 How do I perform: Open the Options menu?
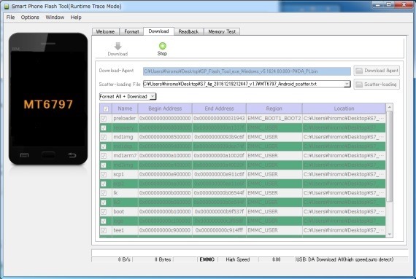[x=30, y=17]
